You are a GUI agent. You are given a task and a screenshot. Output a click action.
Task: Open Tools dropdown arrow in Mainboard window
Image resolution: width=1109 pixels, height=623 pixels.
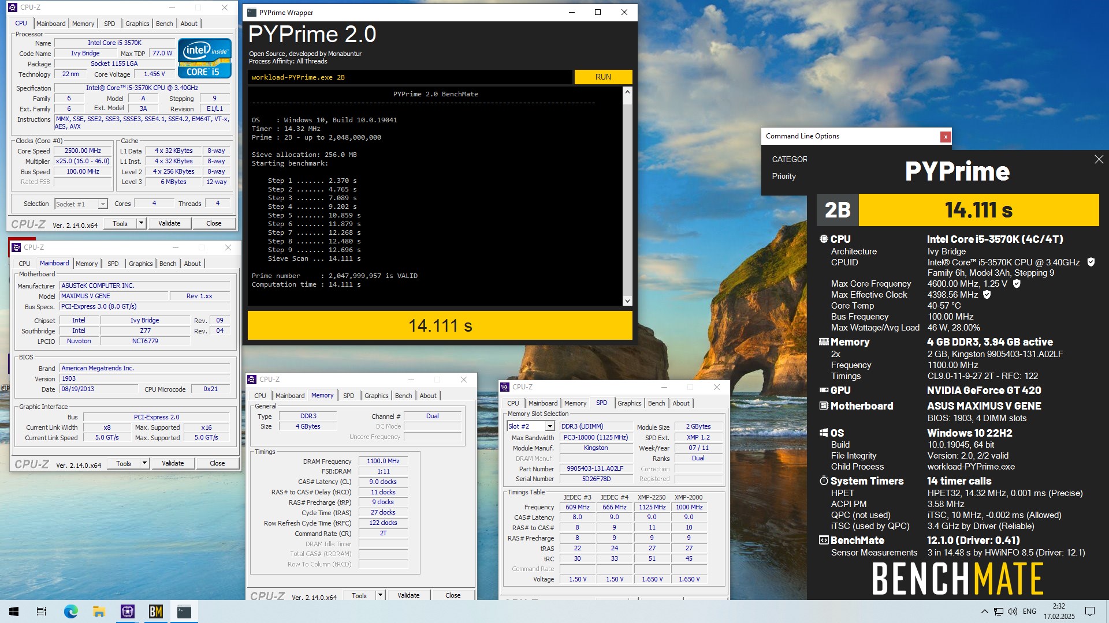(144, 463)
